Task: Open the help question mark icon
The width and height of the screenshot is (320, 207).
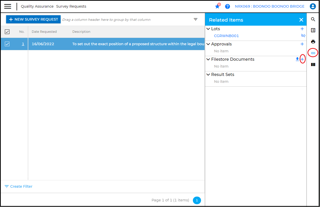Action: pos(228,7)
